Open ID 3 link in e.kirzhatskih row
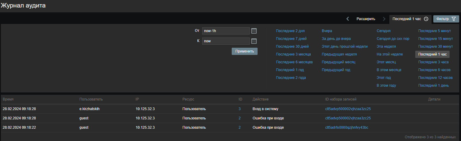 point(240,109)
